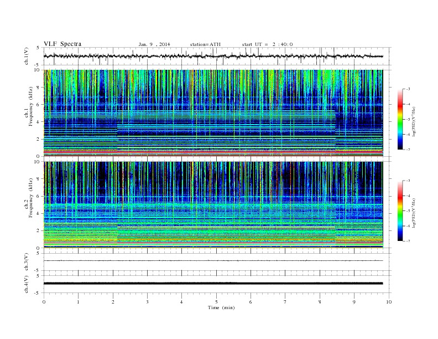This screenshot has height=339, width=438.
Task: Click the ch.2 log(PSD) colorbar label
Action: tap(414, 213)
